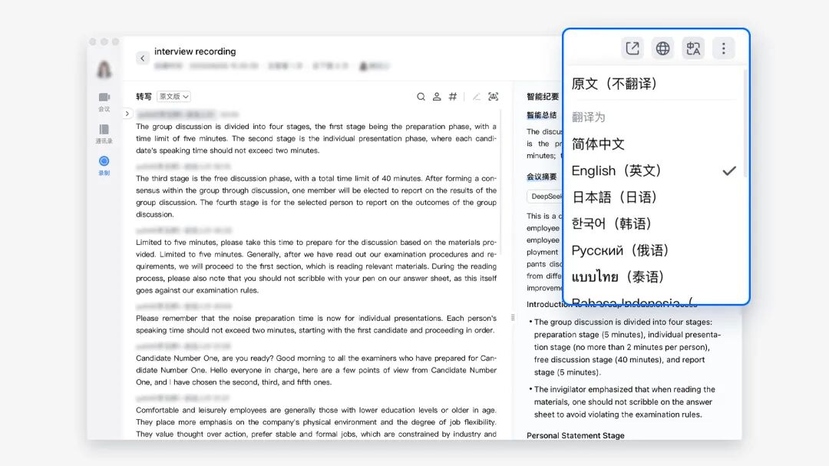Open the 录制 recording sidebar icon

[104, 166]
